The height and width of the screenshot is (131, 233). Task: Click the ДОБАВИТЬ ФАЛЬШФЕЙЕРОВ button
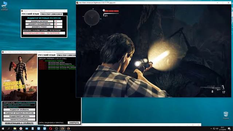click(x=39, y=24)
